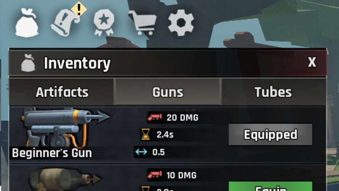
Task: Click the red gun damage icon for 20 DMG
Action: 155,117
